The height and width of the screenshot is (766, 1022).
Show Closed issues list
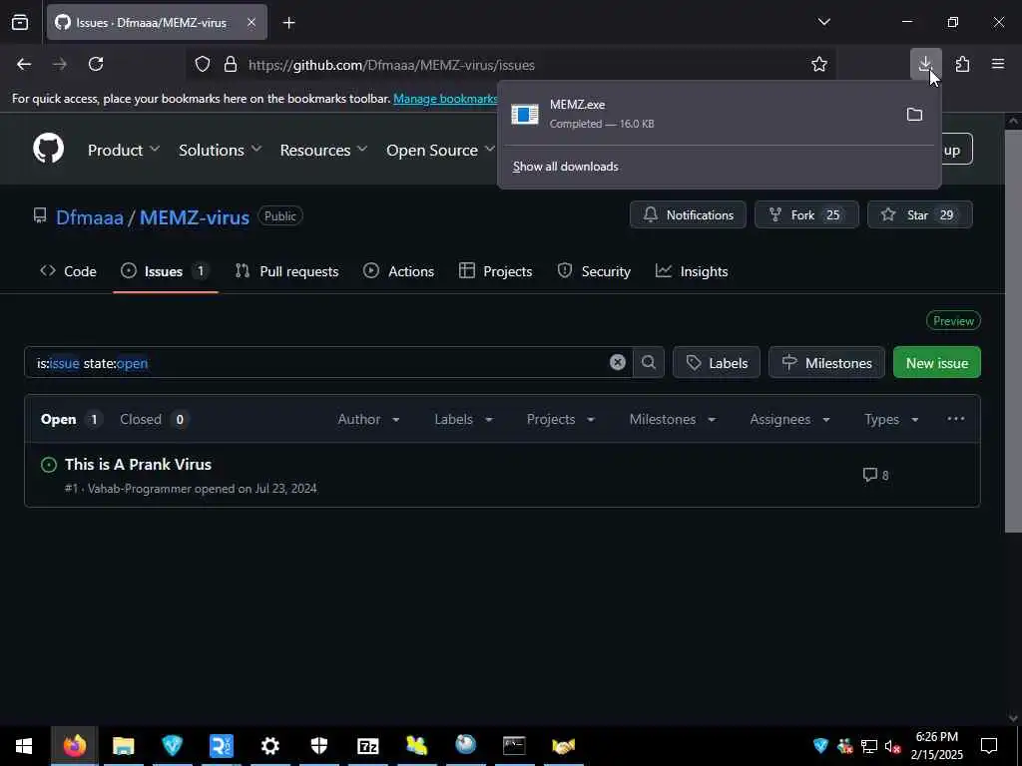155,419
